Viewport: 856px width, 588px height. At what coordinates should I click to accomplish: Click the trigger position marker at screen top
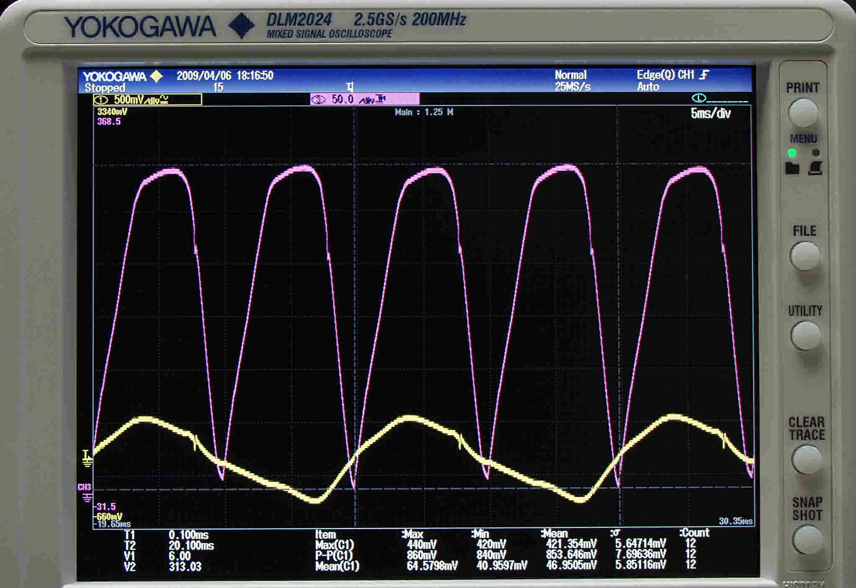[x=350, y=87]
